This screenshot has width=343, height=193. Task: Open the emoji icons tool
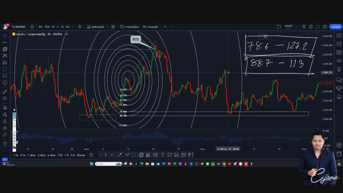click(5, 83)
